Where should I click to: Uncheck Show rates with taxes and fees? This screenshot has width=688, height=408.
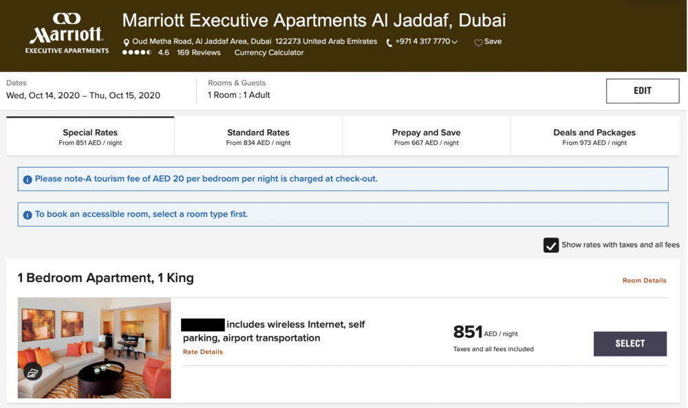551,245
